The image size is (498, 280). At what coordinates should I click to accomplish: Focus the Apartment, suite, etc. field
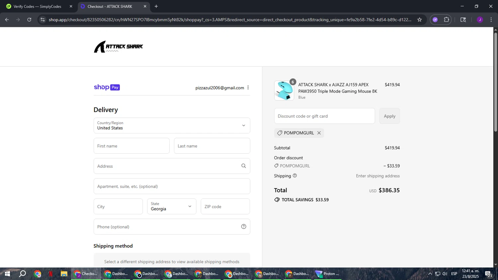click(x=172, y=186)
